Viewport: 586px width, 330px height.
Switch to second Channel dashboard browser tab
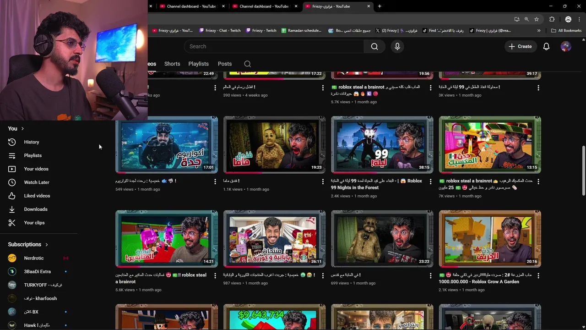[x=264, y=6]
